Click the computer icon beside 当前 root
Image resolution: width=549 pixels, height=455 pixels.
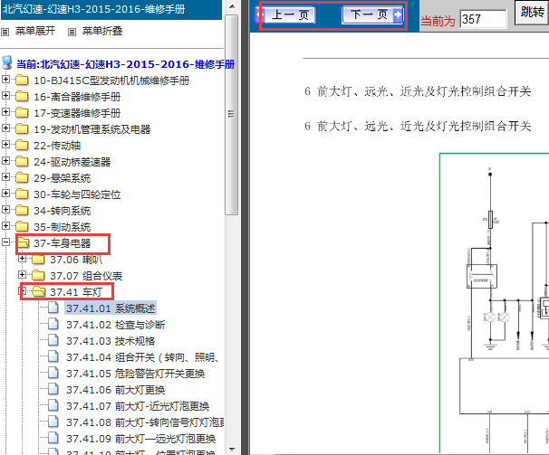click(7, 63)
